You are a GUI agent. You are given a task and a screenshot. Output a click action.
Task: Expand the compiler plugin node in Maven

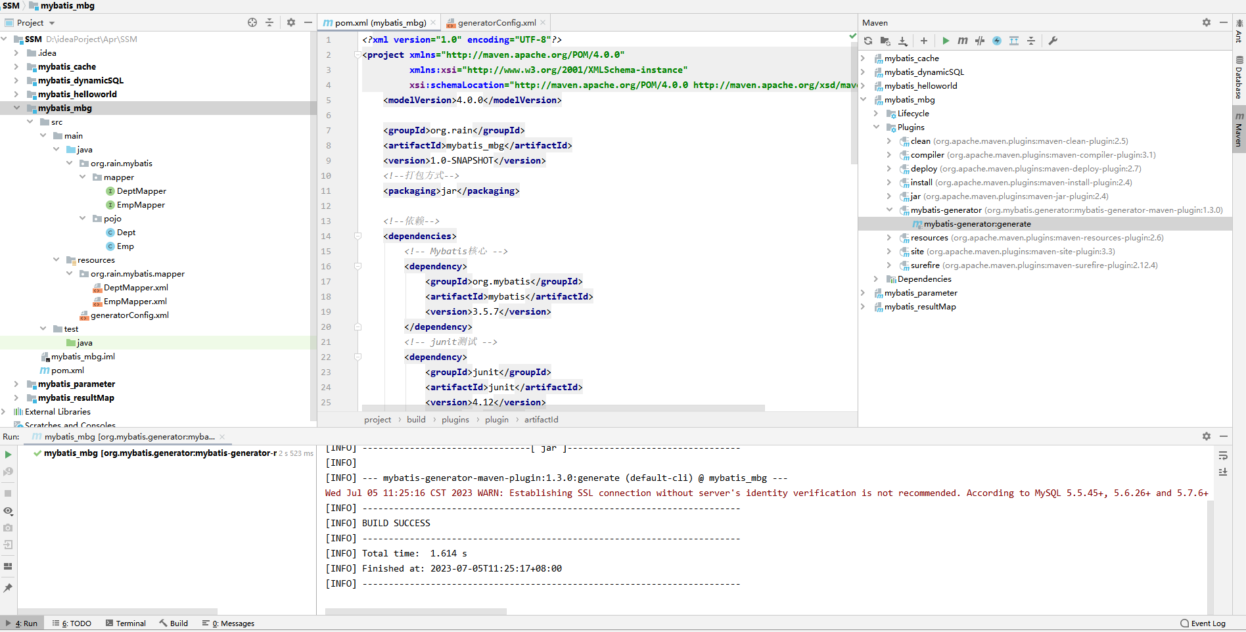click(889, 155)
